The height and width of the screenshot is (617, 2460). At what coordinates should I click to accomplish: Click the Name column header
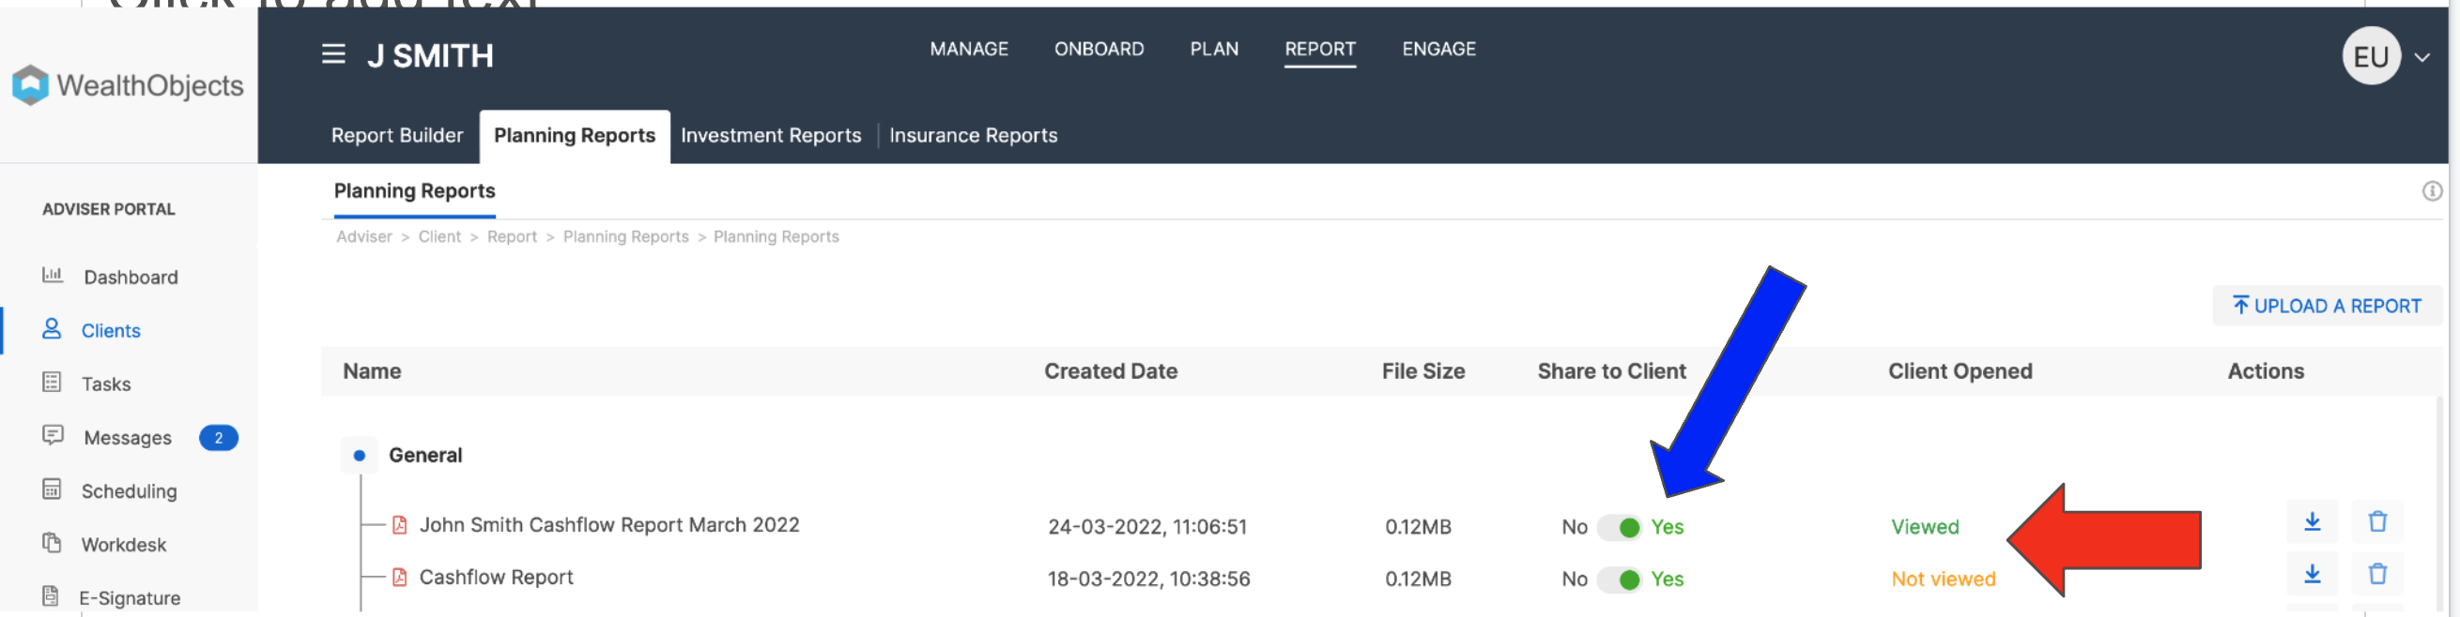[372, 371]
